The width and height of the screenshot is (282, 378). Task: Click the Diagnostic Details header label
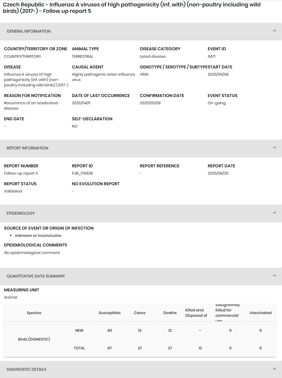pos(26,369)
